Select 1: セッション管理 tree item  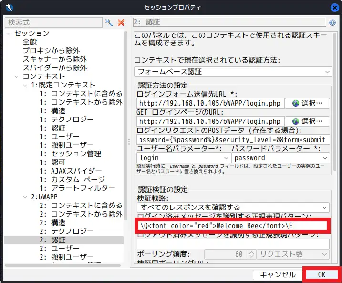point(70,154)
